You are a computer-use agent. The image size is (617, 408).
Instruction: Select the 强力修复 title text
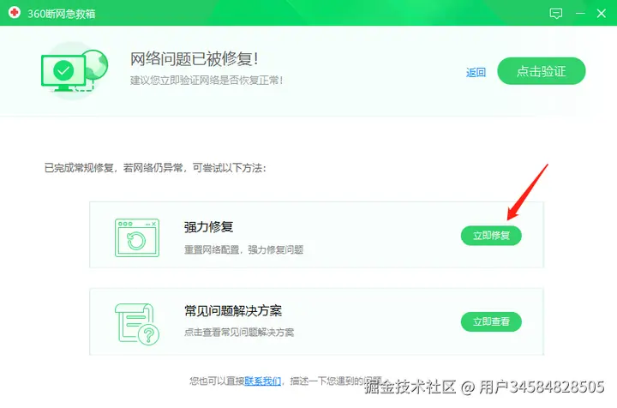[208, 227]
